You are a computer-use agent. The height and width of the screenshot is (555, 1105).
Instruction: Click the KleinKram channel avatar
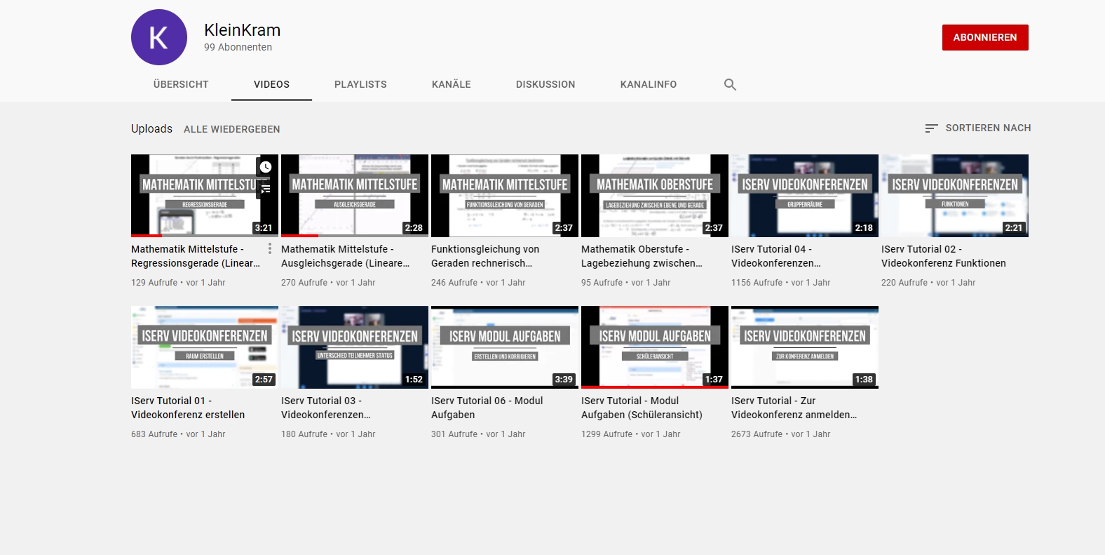click(x=159, y=37)
